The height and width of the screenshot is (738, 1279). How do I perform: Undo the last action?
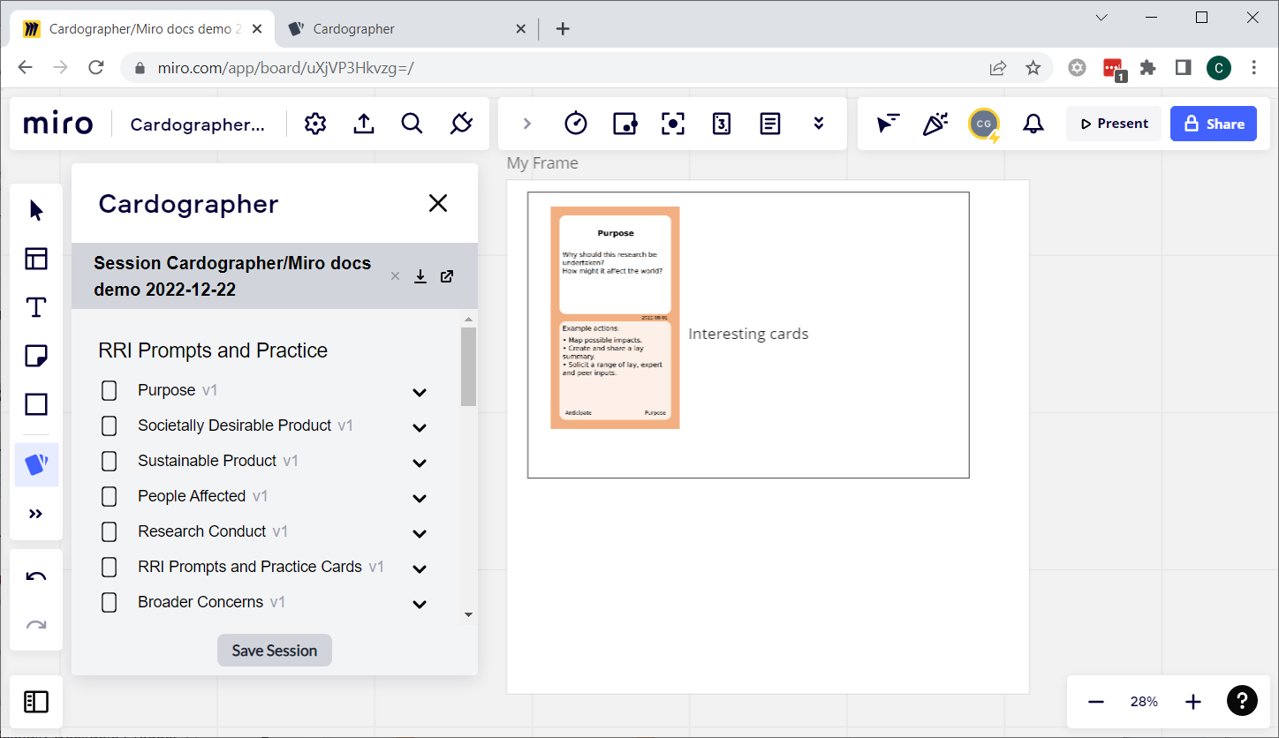tap(36, 577)
